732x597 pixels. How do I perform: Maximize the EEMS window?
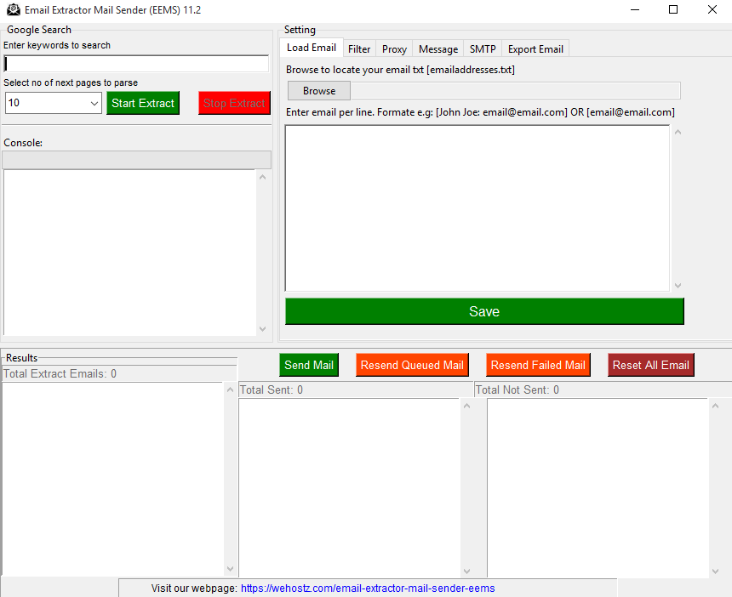pos(673,10)
